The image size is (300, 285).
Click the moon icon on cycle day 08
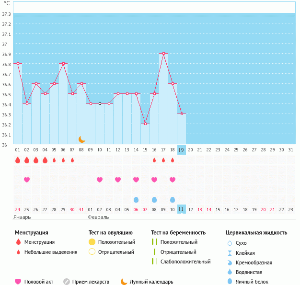[x=82, y=139]
